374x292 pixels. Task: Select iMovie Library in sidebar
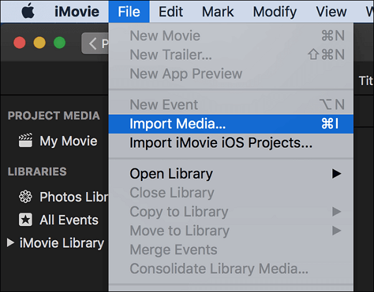pos(61,243)
